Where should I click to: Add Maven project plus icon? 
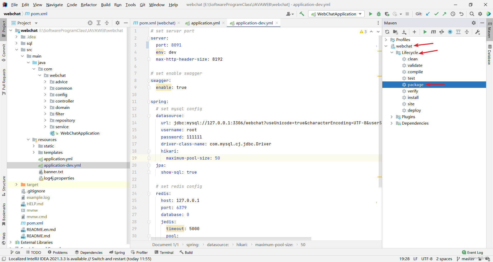[414, 32]
